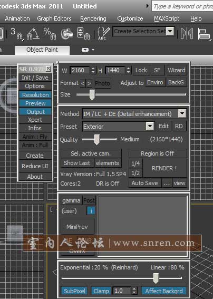The width and height of the screenshot is (213, 299).
Task: Click the blue info 'i' button
Action: [91, 211]
